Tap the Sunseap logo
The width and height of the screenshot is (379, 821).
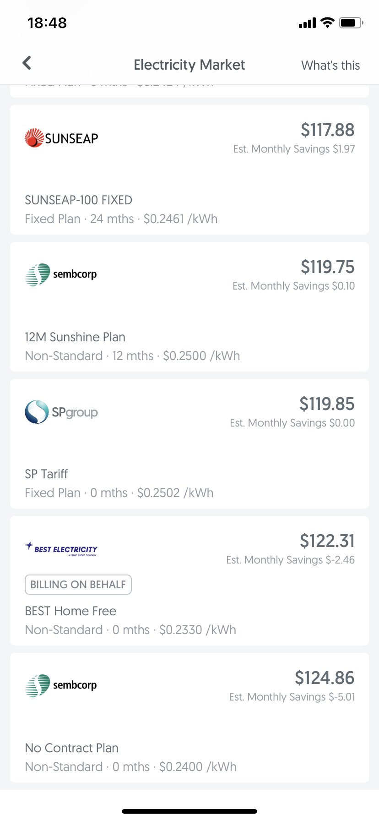click(61, 138)
